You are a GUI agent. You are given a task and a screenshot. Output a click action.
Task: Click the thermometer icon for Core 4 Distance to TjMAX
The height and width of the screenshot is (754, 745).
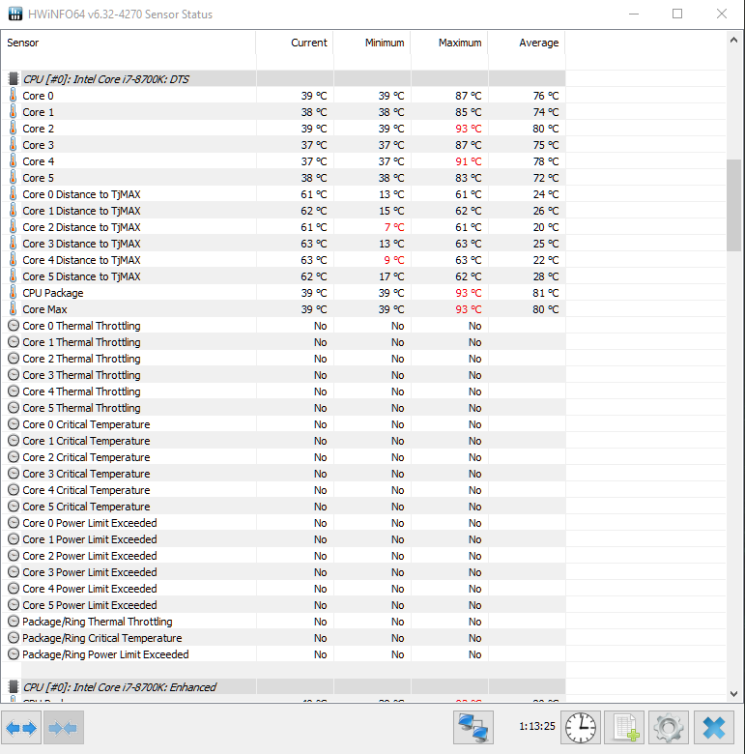coord(14,260)
